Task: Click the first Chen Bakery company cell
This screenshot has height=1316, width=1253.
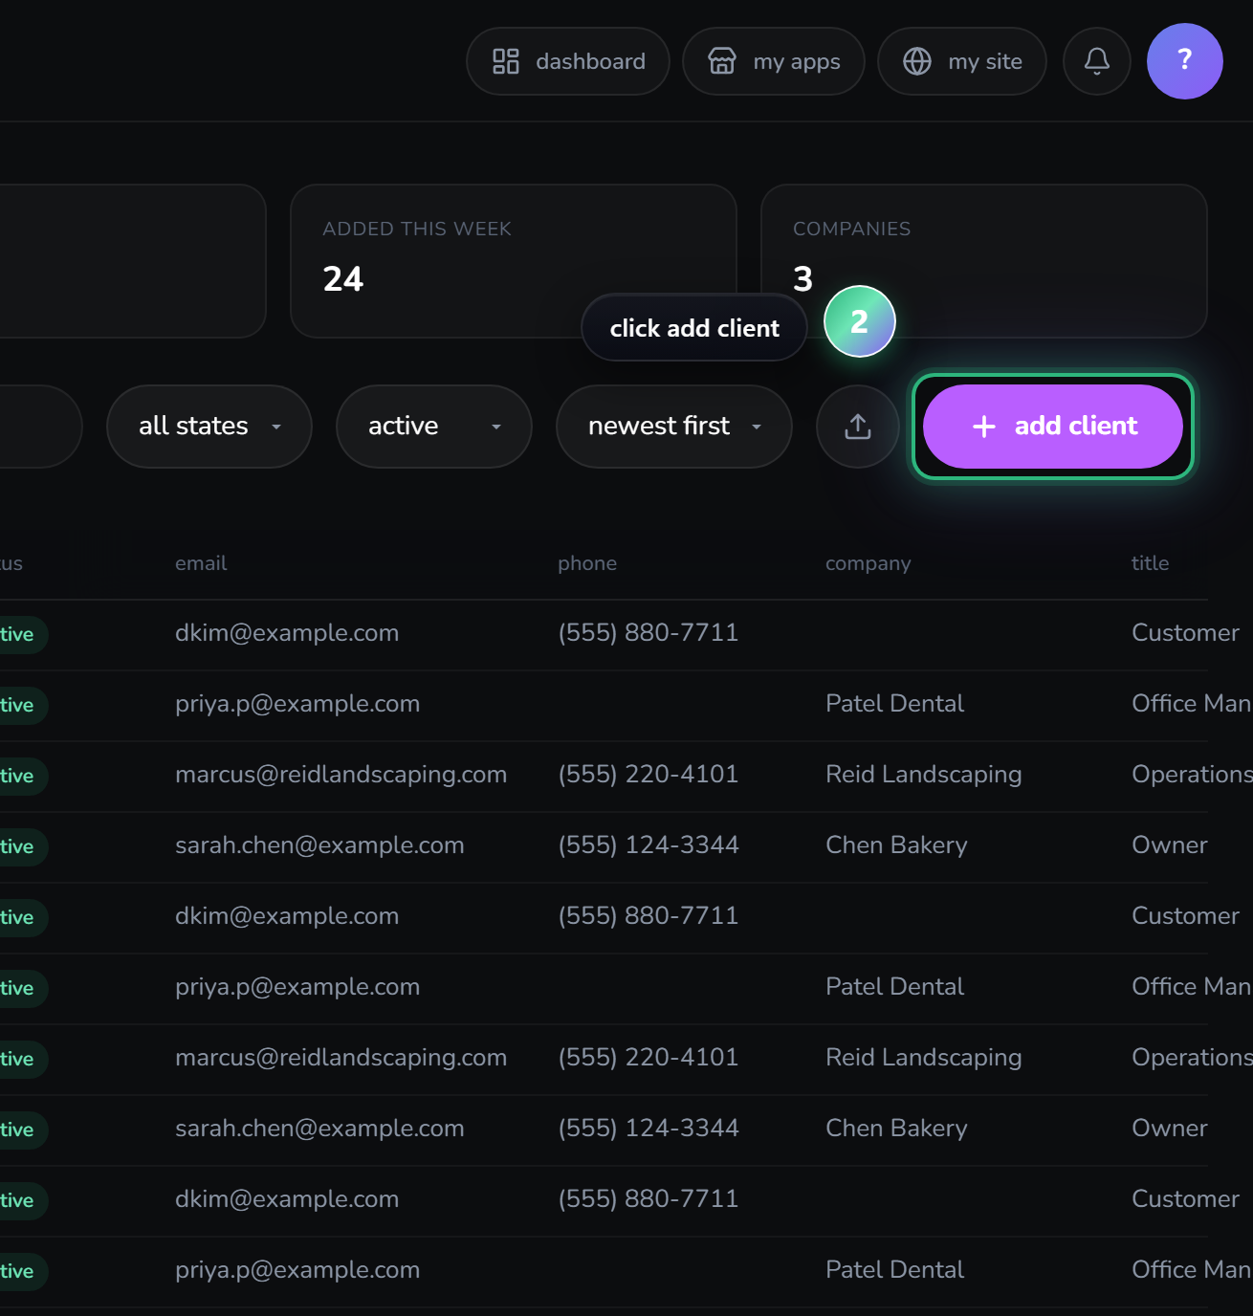Action: [896, 845]
